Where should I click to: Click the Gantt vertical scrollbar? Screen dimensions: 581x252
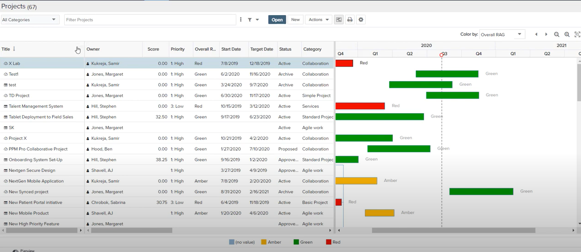[x=579, y=82]
